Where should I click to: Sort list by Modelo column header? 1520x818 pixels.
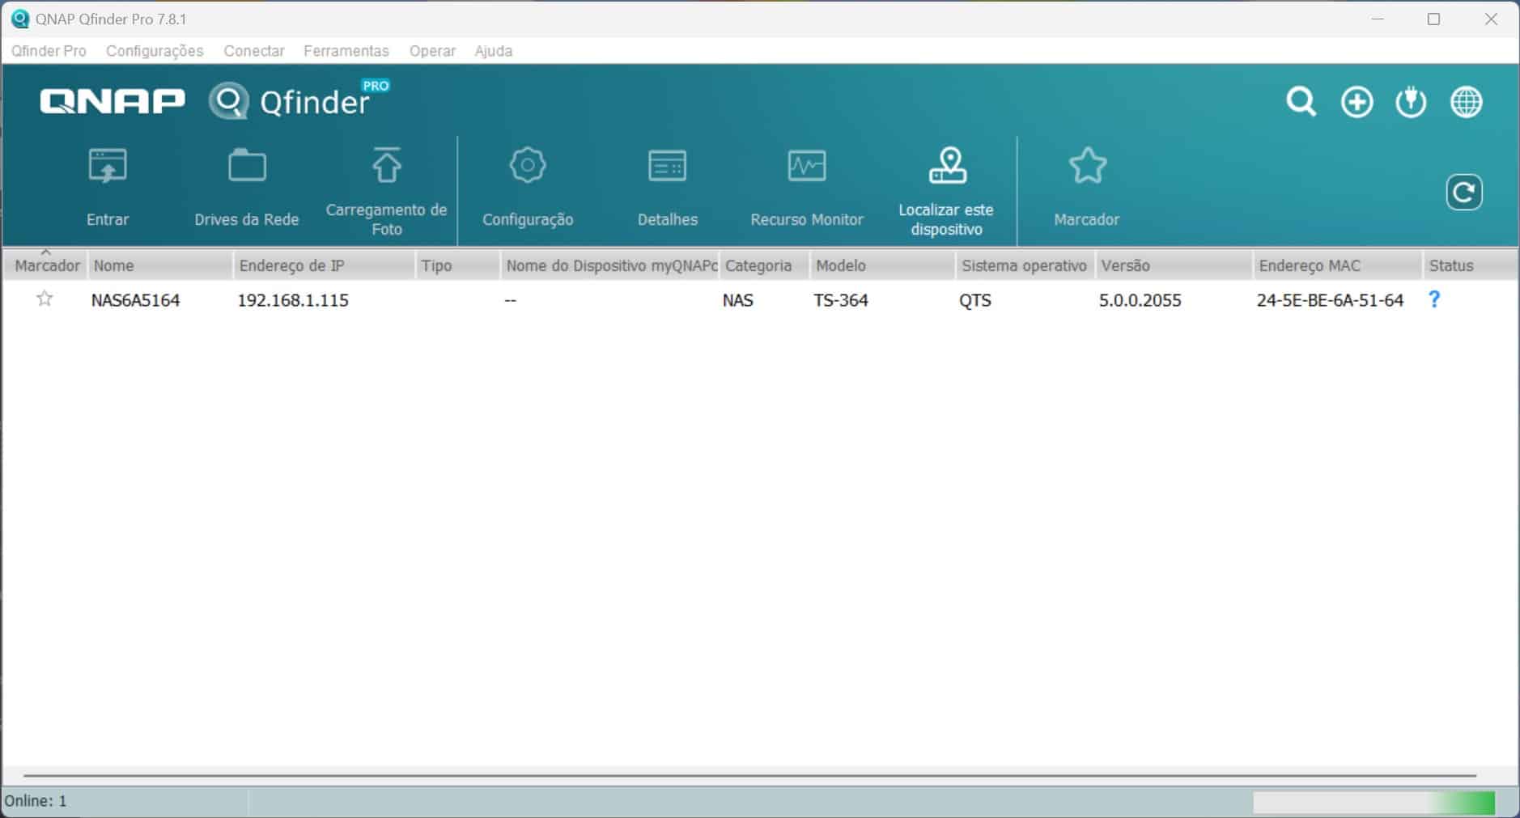(x=881, y=266)
